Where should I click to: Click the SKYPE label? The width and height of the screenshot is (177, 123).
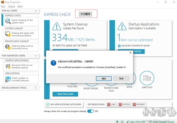[129, 87]
